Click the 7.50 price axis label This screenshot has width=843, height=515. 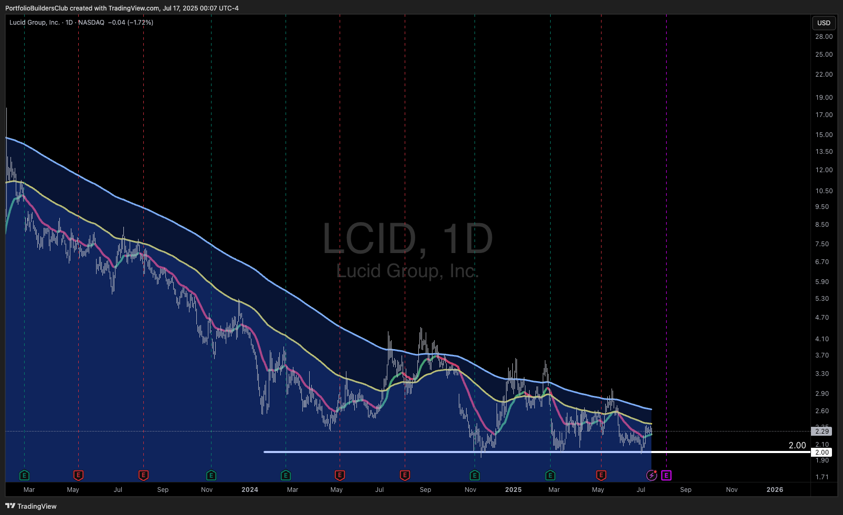tap(822, 244)
